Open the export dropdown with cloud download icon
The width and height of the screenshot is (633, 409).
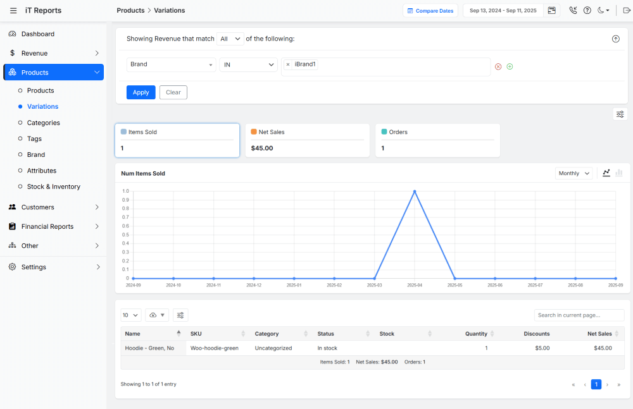(x=157, y=315)
